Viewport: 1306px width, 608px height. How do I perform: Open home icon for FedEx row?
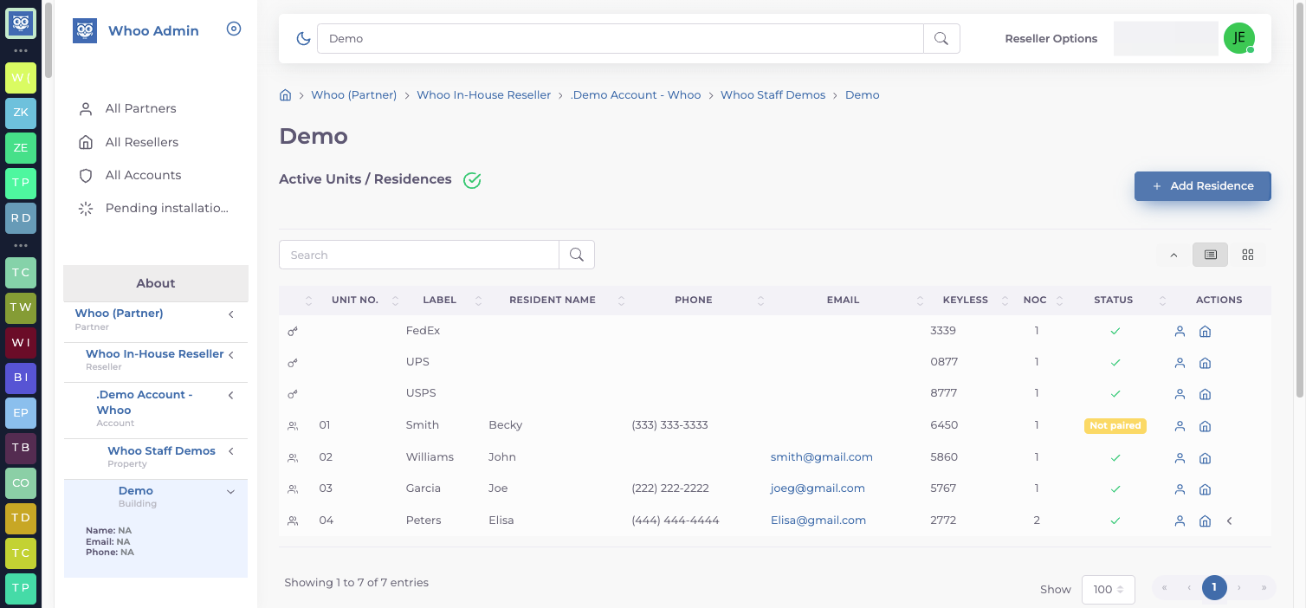point(1205,331)
